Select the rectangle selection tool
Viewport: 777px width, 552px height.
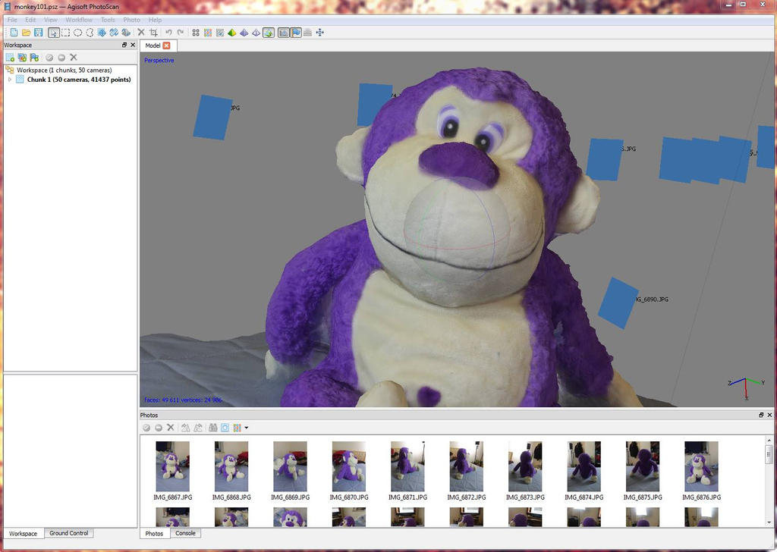point(67,33)
